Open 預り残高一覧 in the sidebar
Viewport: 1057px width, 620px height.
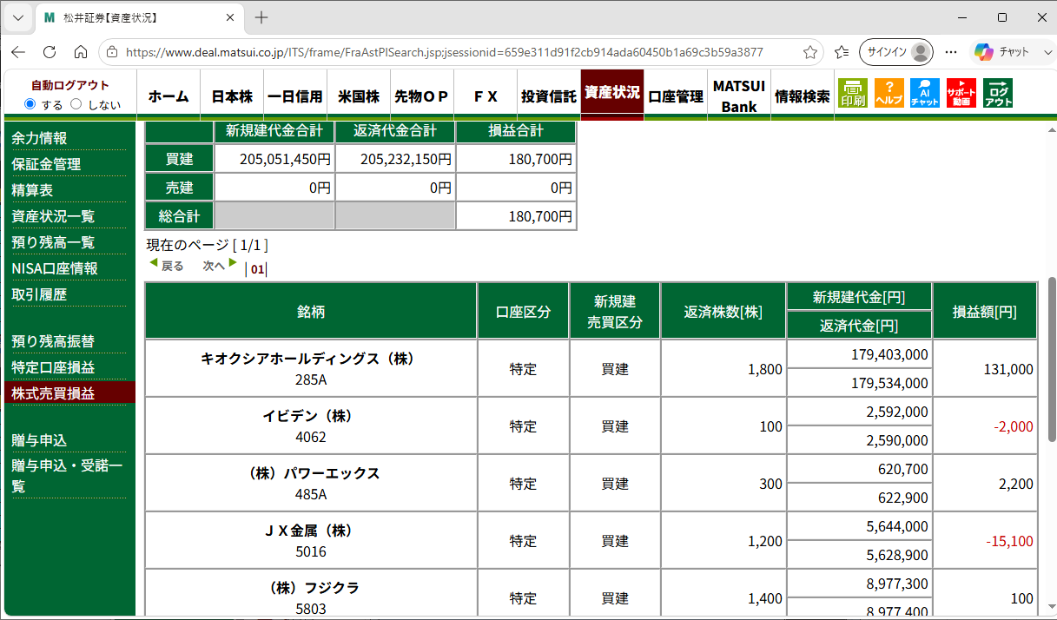(x=53, y=242)
